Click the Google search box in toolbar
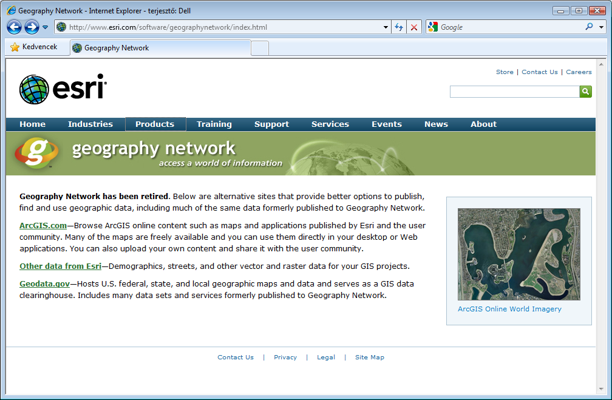The height and width of the screenshot is (400, 612). pyautogui.click(x=510, y=27)
